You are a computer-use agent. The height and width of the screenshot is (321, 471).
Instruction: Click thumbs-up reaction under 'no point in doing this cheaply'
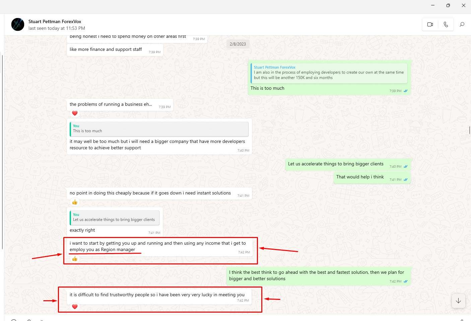pos(75,202)
